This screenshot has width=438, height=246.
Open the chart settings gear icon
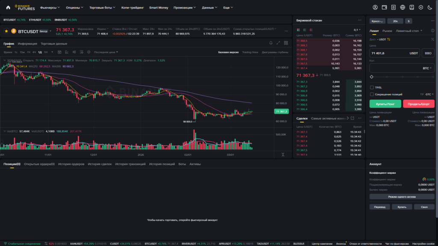pyautogui.click(x=82, y=52)
